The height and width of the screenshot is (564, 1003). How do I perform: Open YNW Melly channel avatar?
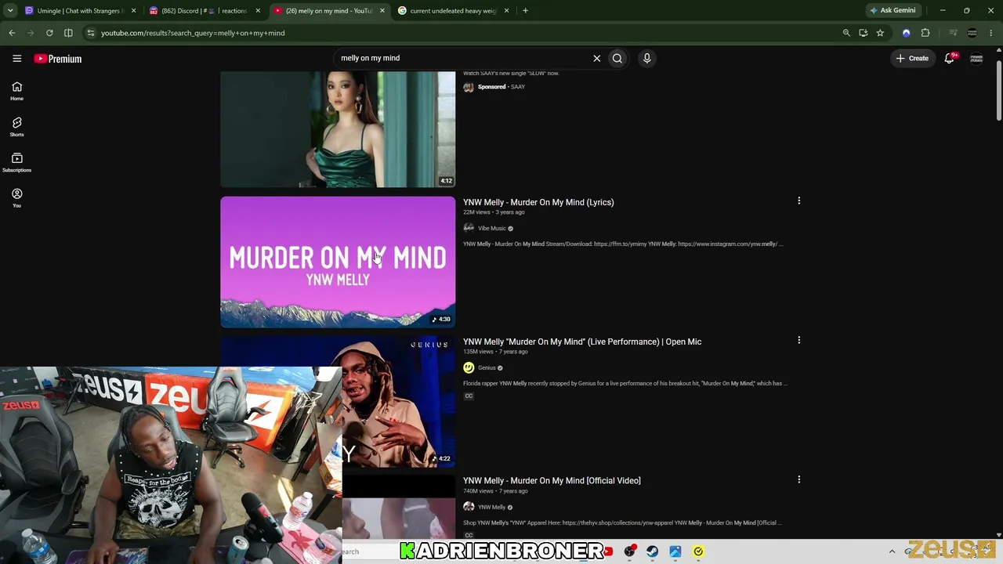[469, 507]
